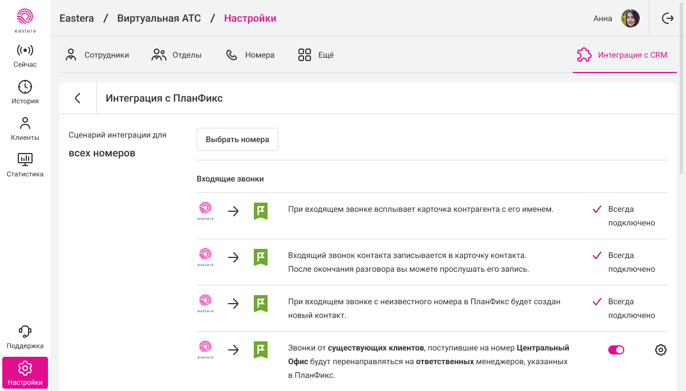Click the Выбрать номера button

tap(237, 139)
